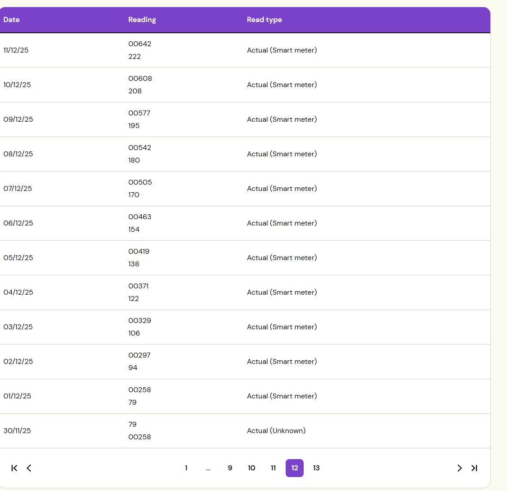Go to page 10 in pagination

[251, 468]
